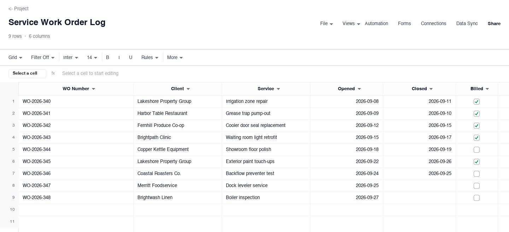Select cell WO-2026-340
Screen dimensions: 509x232
click(76, 101)
